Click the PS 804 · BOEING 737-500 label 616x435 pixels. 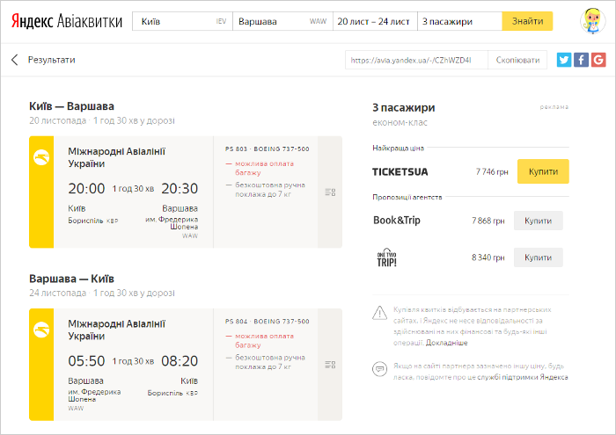coord(268,322)
